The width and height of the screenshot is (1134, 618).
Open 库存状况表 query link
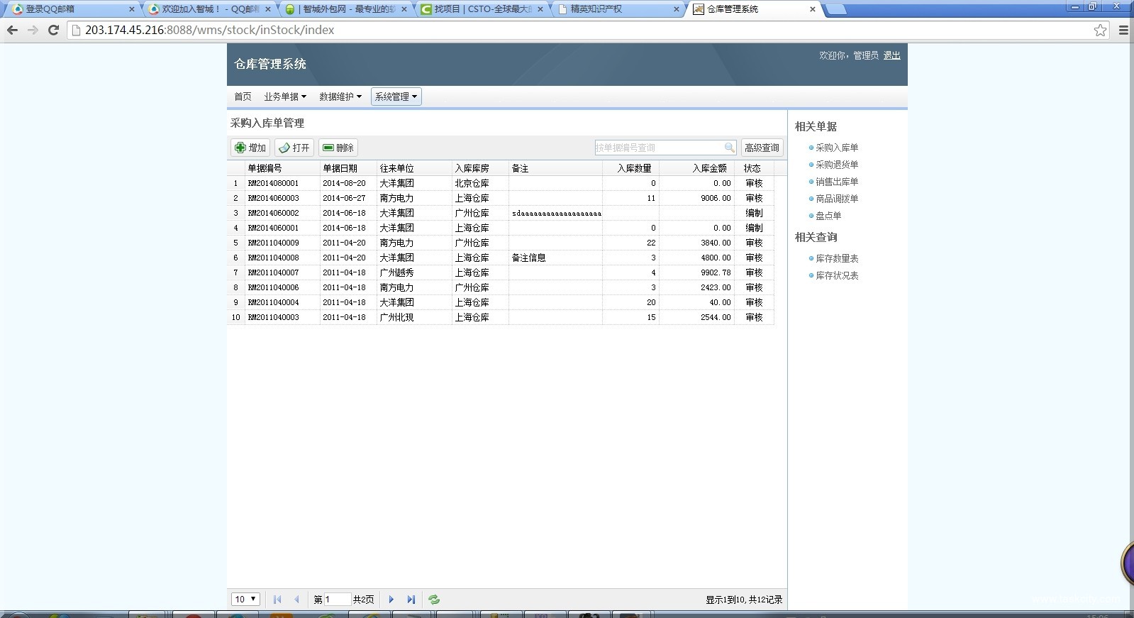pos(837,275)
